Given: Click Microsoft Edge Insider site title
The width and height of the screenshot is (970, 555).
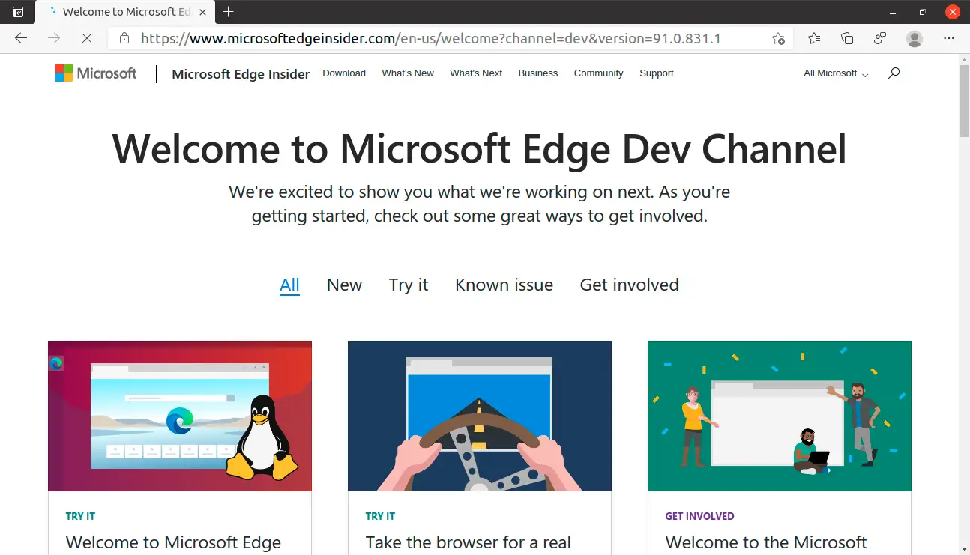Looking at the screenshot, I should pyautogui.click(x=241, y=73).
